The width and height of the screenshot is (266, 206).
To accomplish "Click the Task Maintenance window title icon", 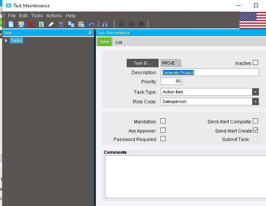I will [x=8, y=5].
